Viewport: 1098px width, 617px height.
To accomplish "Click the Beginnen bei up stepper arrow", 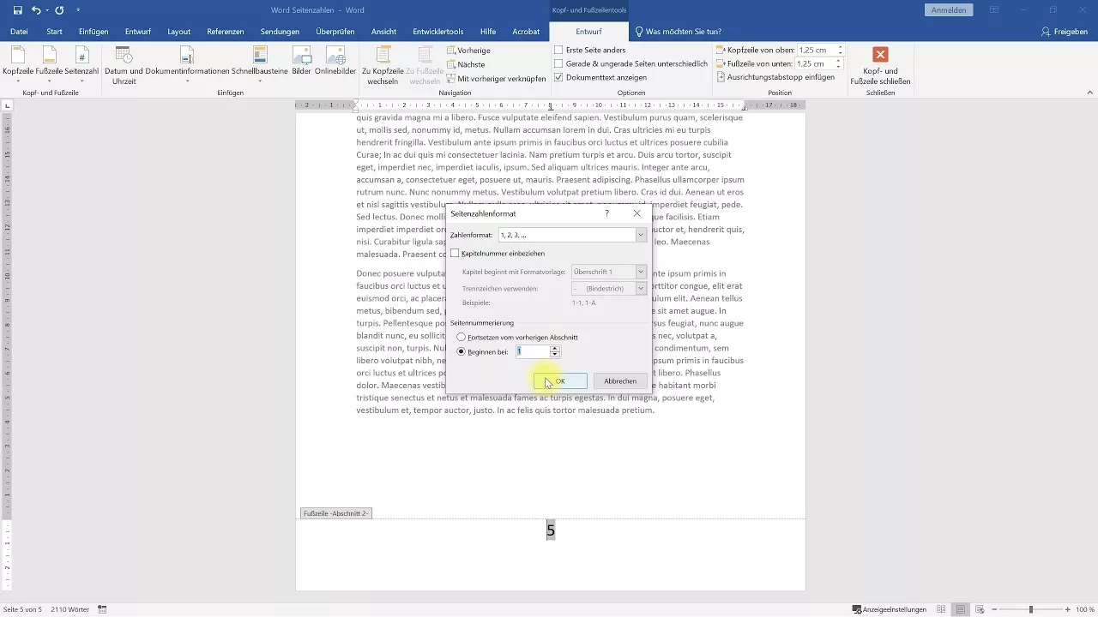I will pos(554,348).
